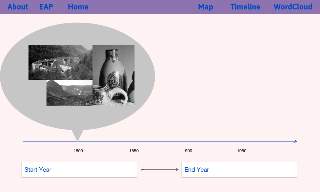
Task: Open the monastery building photo
Action: pos(60,62)
